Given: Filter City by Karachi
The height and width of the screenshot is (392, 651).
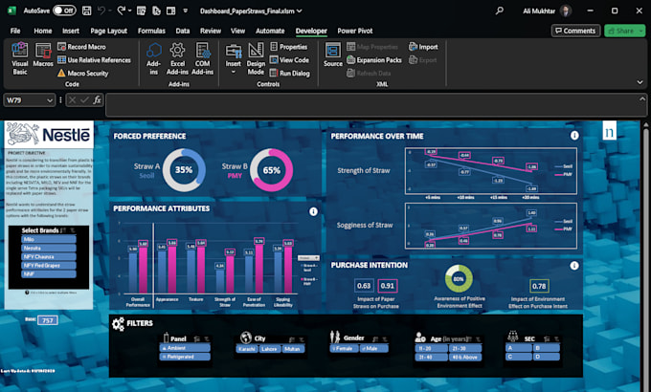Looking at the screenshot, I should tap(247, 349).
